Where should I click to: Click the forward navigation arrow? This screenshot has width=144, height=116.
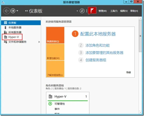13,11
